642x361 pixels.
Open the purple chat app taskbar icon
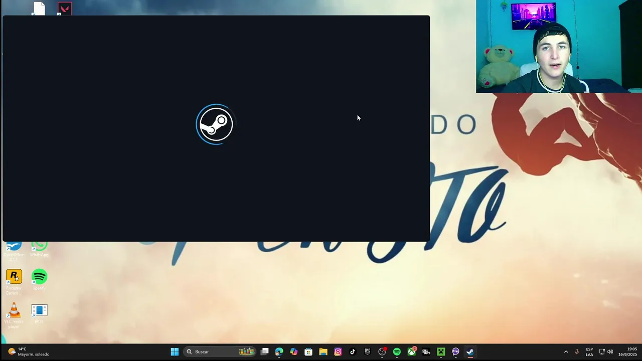click(x=455, y=352)
